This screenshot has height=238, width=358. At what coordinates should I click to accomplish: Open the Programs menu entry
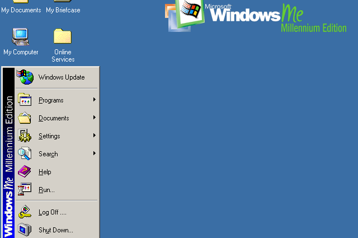[x=51, y=100]
